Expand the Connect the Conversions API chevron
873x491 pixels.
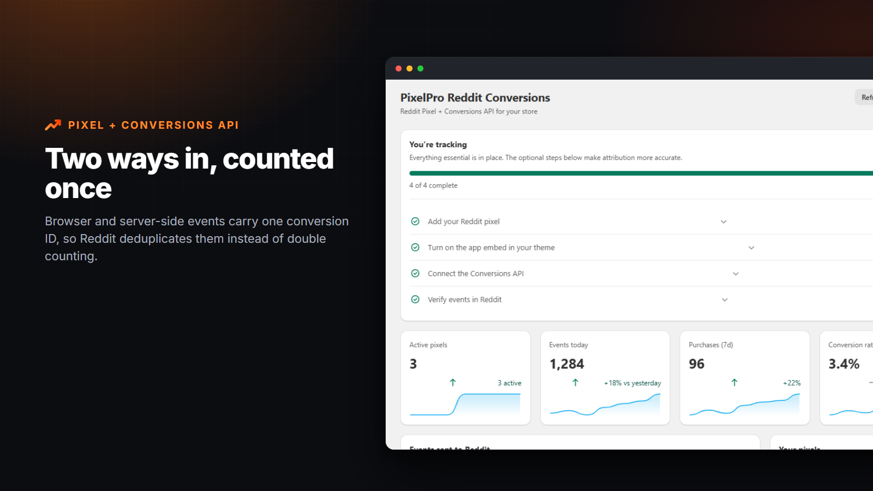click(x=736, y=274)
